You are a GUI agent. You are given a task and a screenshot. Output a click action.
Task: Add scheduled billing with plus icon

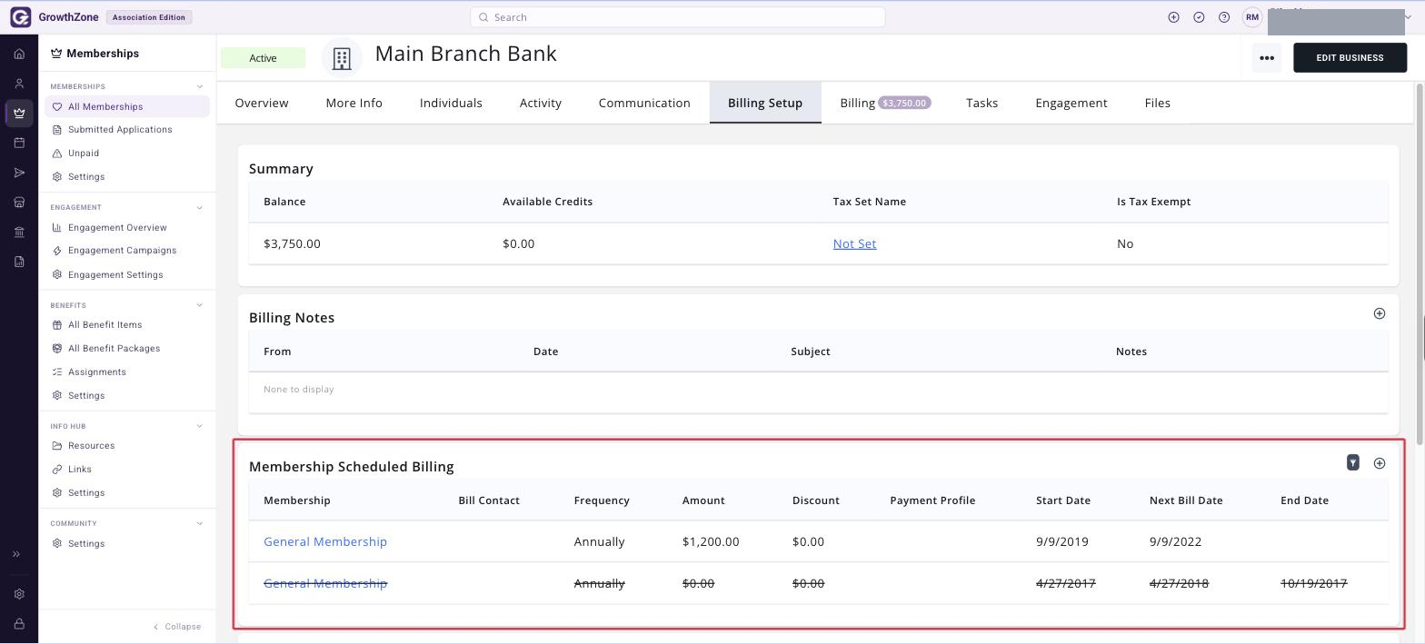click(1380, 463)
